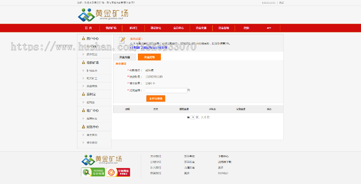Image resolution: width=361 pixels, height=184 pixels.
Task: Open 浏览器下载 in the footer
Action: (225, 162)
